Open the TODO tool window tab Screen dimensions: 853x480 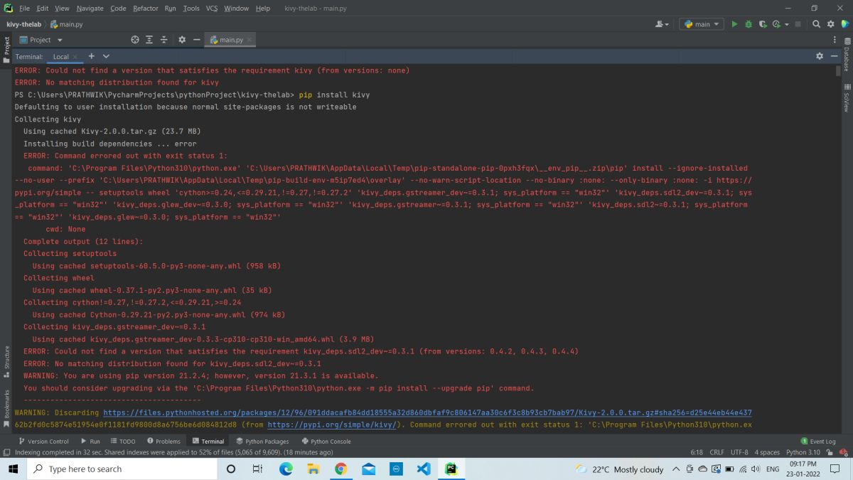pos(122,442)
